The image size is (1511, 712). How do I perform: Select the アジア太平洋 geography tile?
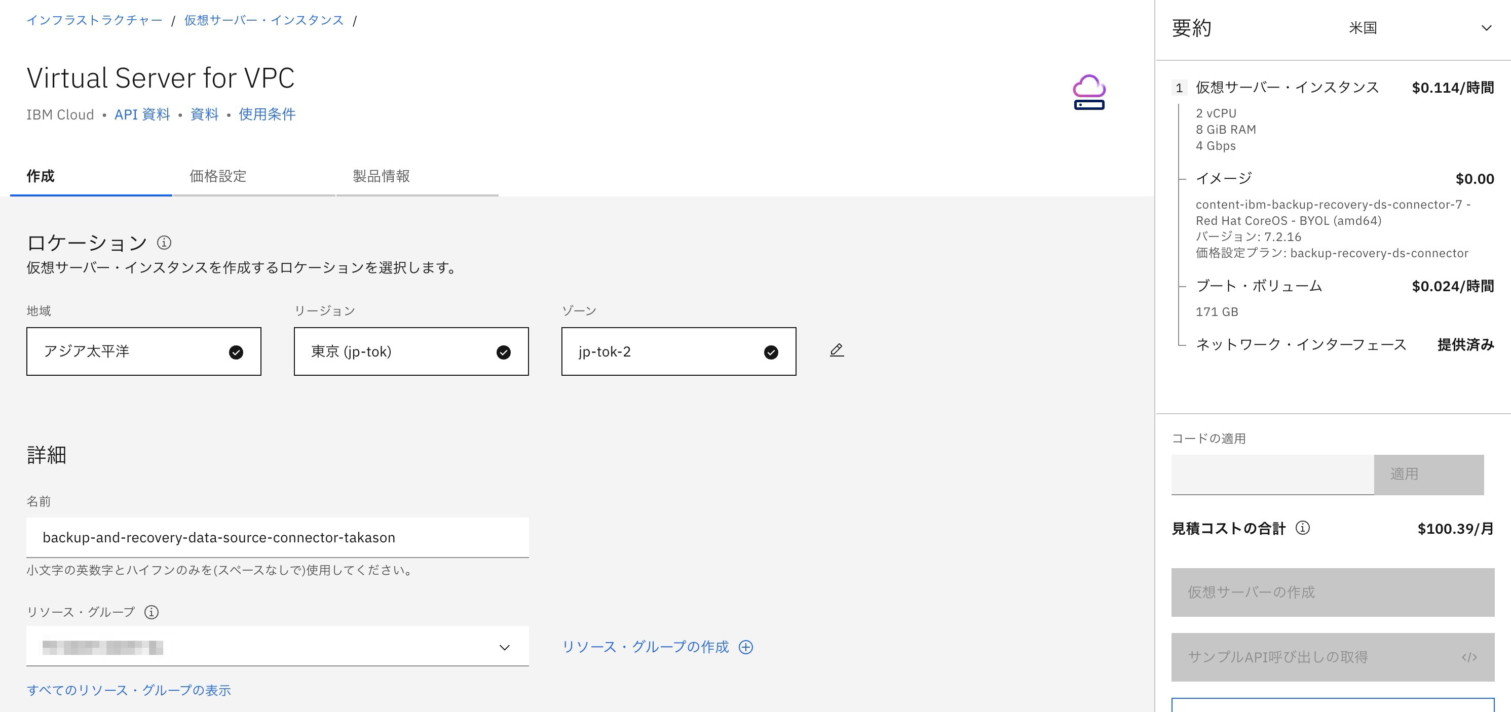click(144, 351)
